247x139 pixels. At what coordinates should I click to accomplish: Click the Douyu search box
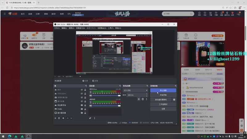[178, 14]
